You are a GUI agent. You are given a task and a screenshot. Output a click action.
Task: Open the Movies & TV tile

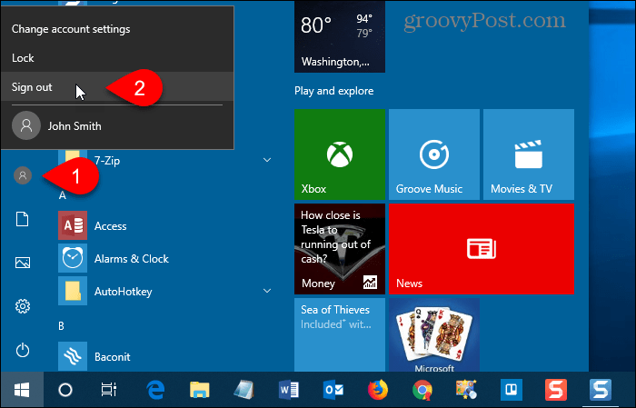coord(529,154)
